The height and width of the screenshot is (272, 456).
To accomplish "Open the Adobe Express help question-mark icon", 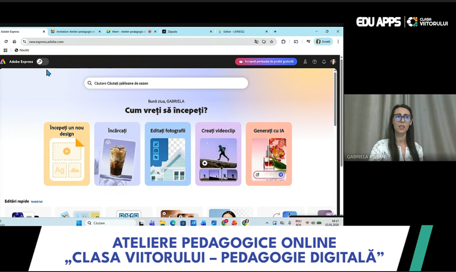I will (314, 61).
